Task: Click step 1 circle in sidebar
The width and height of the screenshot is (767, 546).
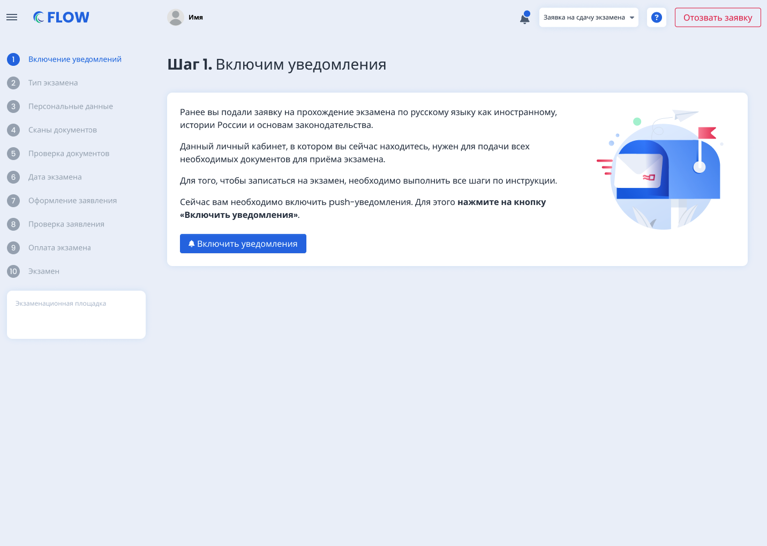Action: tap(13, 59)
